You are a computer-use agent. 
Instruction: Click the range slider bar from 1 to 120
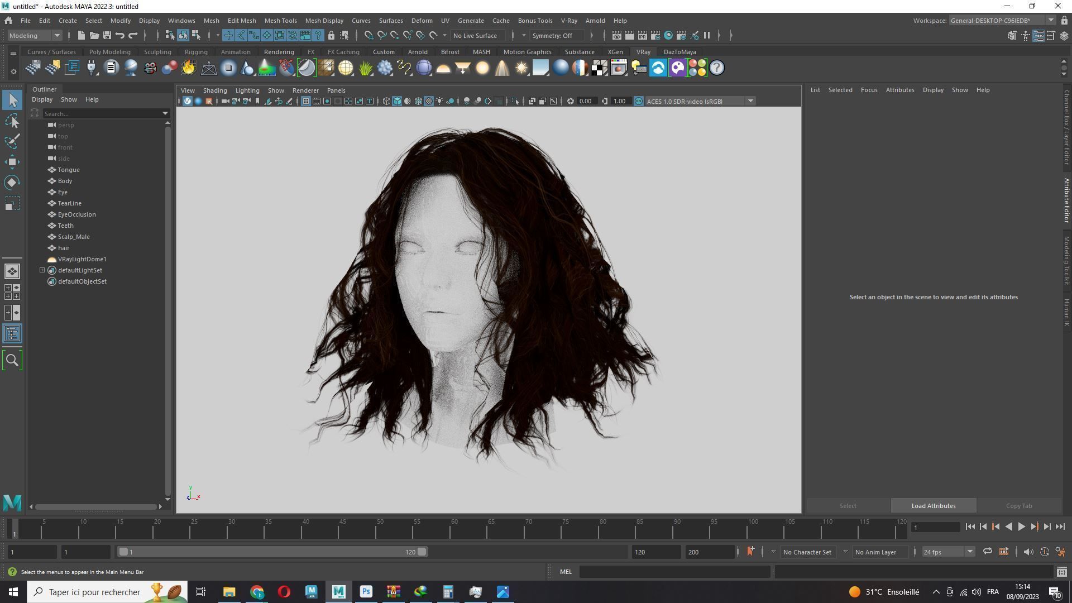click(272, 552)
